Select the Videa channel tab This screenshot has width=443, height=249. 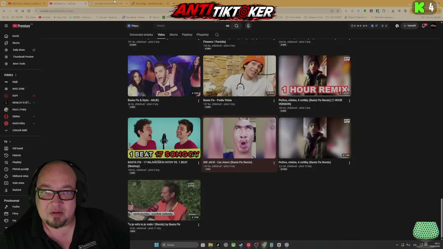coord(161,35)
